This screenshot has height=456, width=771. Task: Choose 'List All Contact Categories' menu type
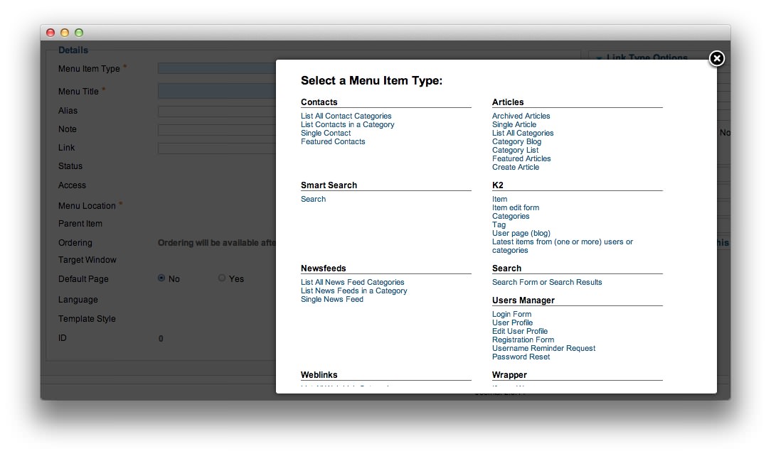click(346, 116)
